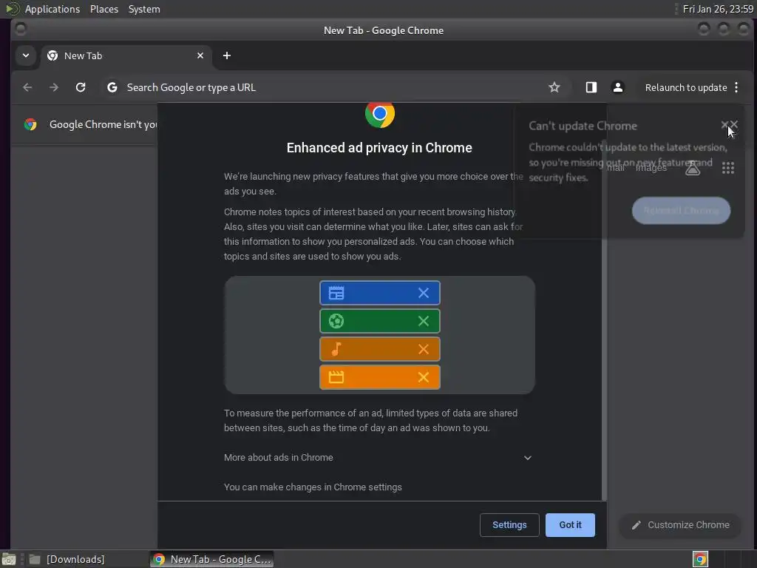Open the Chrome three-dot menu
757x568 pixels.
tap(736, 87)
